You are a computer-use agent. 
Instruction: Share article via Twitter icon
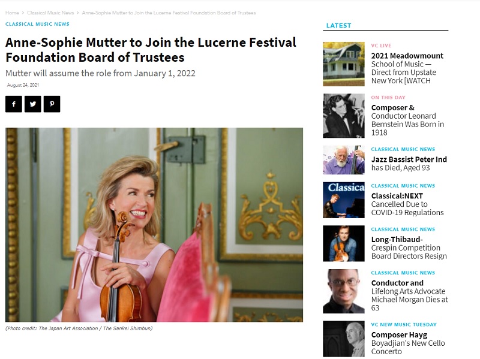(x=33, y=104)
